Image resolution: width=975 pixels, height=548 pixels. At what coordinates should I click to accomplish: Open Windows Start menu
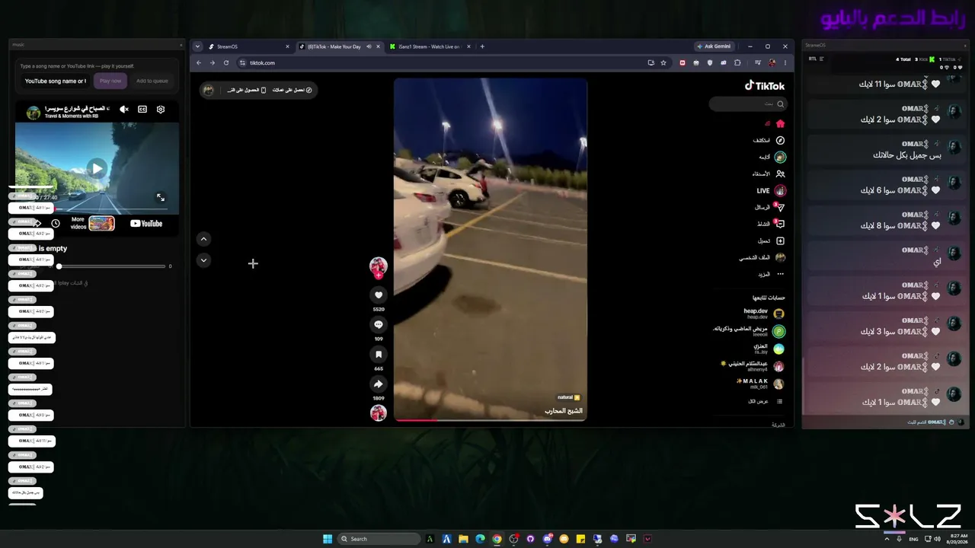point(328,539)
